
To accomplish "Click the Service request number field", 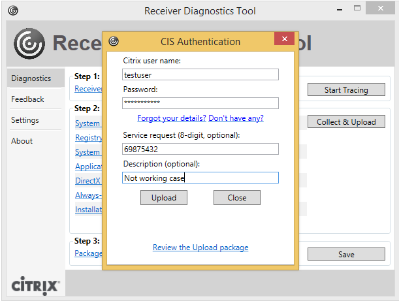I will click(x=200, y=149).
